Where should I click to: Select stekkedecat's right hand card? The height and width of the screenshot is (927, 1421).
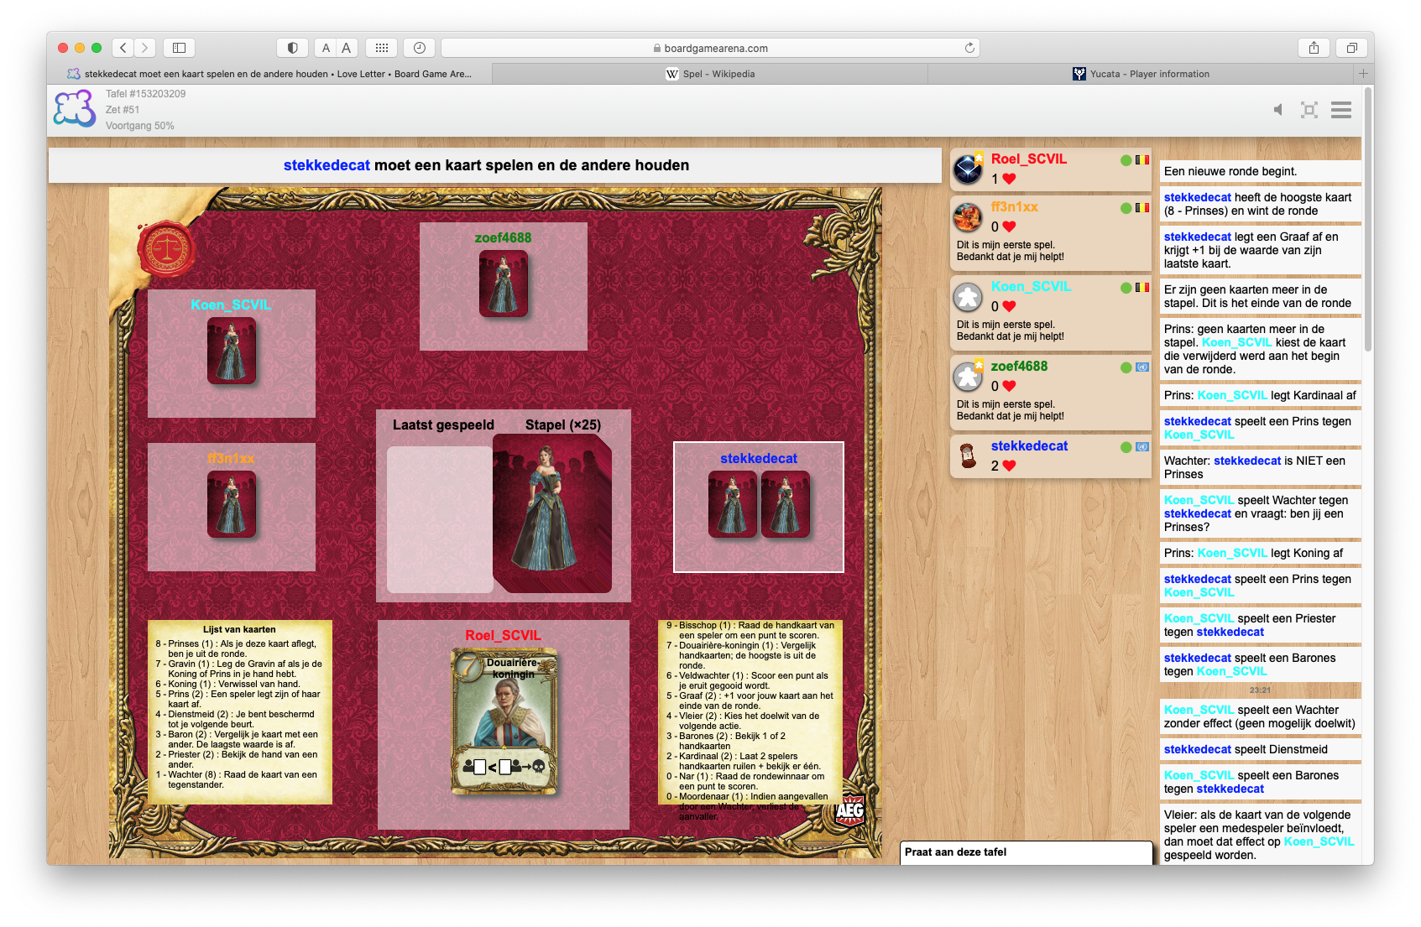click(786, 503)
